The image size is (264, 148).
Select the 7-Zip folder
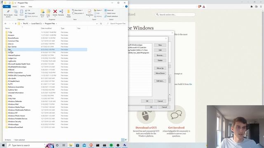(10, 32)
